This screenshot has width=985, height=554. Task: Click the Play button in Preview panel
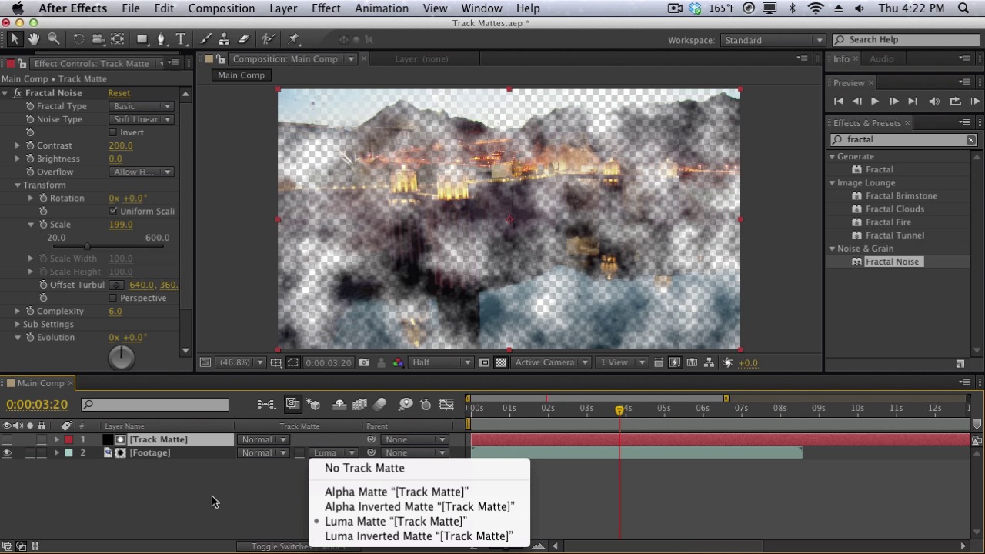tap(875, 102)
